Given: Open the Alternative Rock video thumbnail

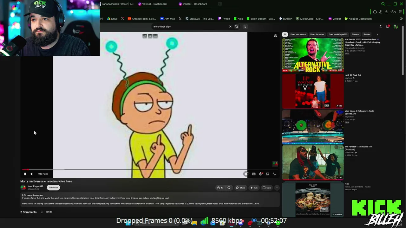Looking at the screenshot, I should click(313, 55).
